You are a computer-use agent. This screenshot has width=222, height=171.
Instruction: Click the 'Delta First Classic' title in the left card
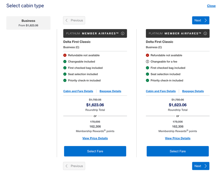coord(77,42)
